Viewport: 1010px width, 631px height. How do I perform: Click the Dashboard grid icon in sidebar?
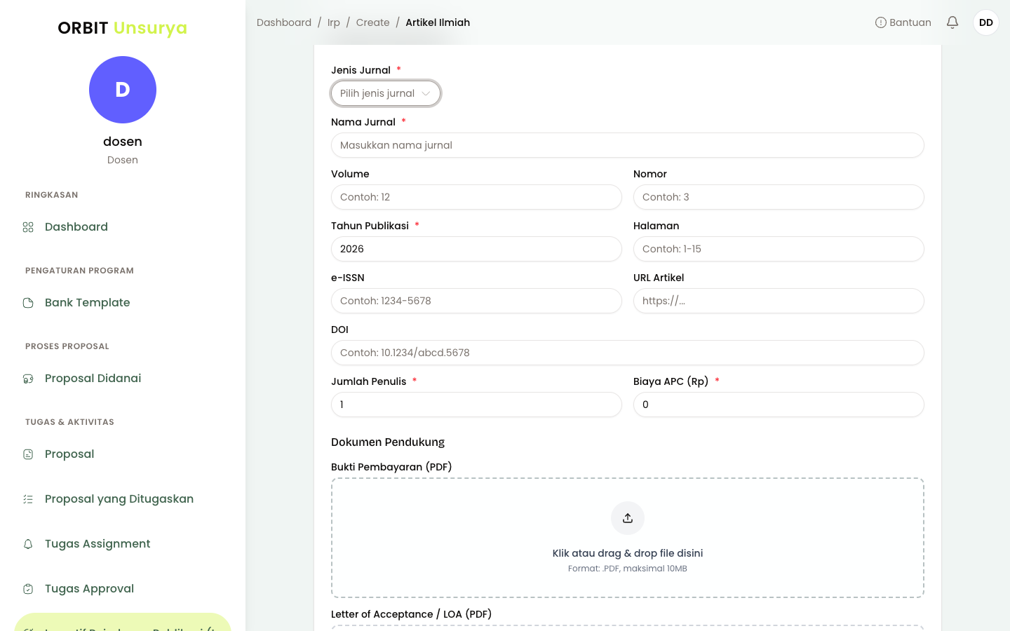point(28,227)
